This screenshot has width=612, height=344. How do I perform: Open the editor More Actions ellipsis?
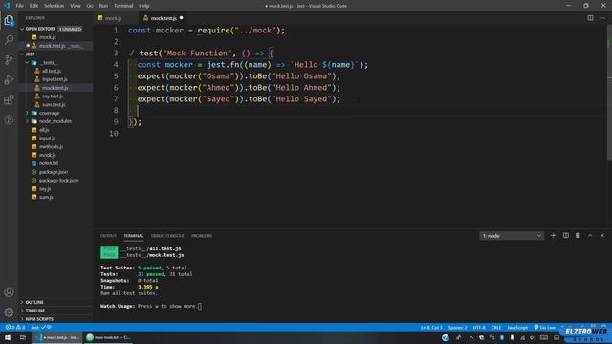tap(602, 18)
